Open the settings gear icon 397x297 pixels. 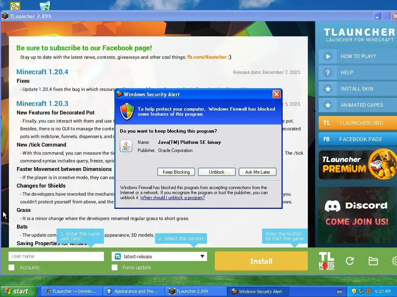pos(394,261)
